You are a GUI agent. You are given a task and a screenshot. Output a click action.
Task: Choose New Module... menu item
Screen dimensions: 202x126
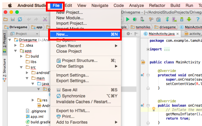86,18
